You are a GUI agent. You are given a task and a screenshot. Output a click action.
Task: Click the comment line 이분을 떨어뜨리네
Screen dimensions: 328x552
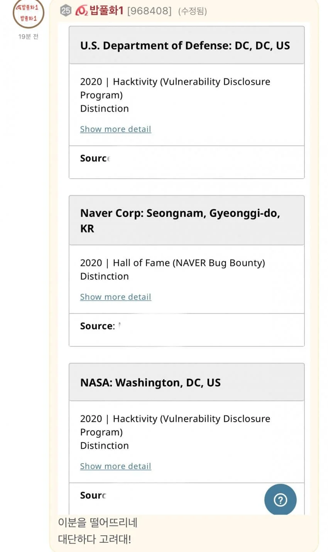pyautogui.click(x=98, y=522)
